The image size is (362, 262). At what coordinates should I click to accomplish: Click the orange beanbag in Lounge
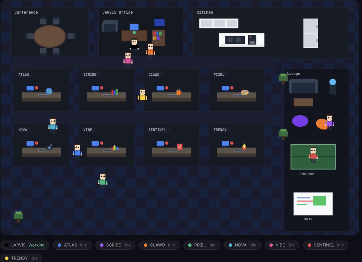click(322, 124)
